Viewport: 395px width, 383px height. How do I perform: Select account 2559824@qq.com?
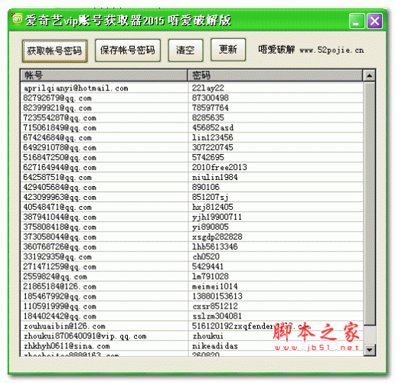[55, 277]
